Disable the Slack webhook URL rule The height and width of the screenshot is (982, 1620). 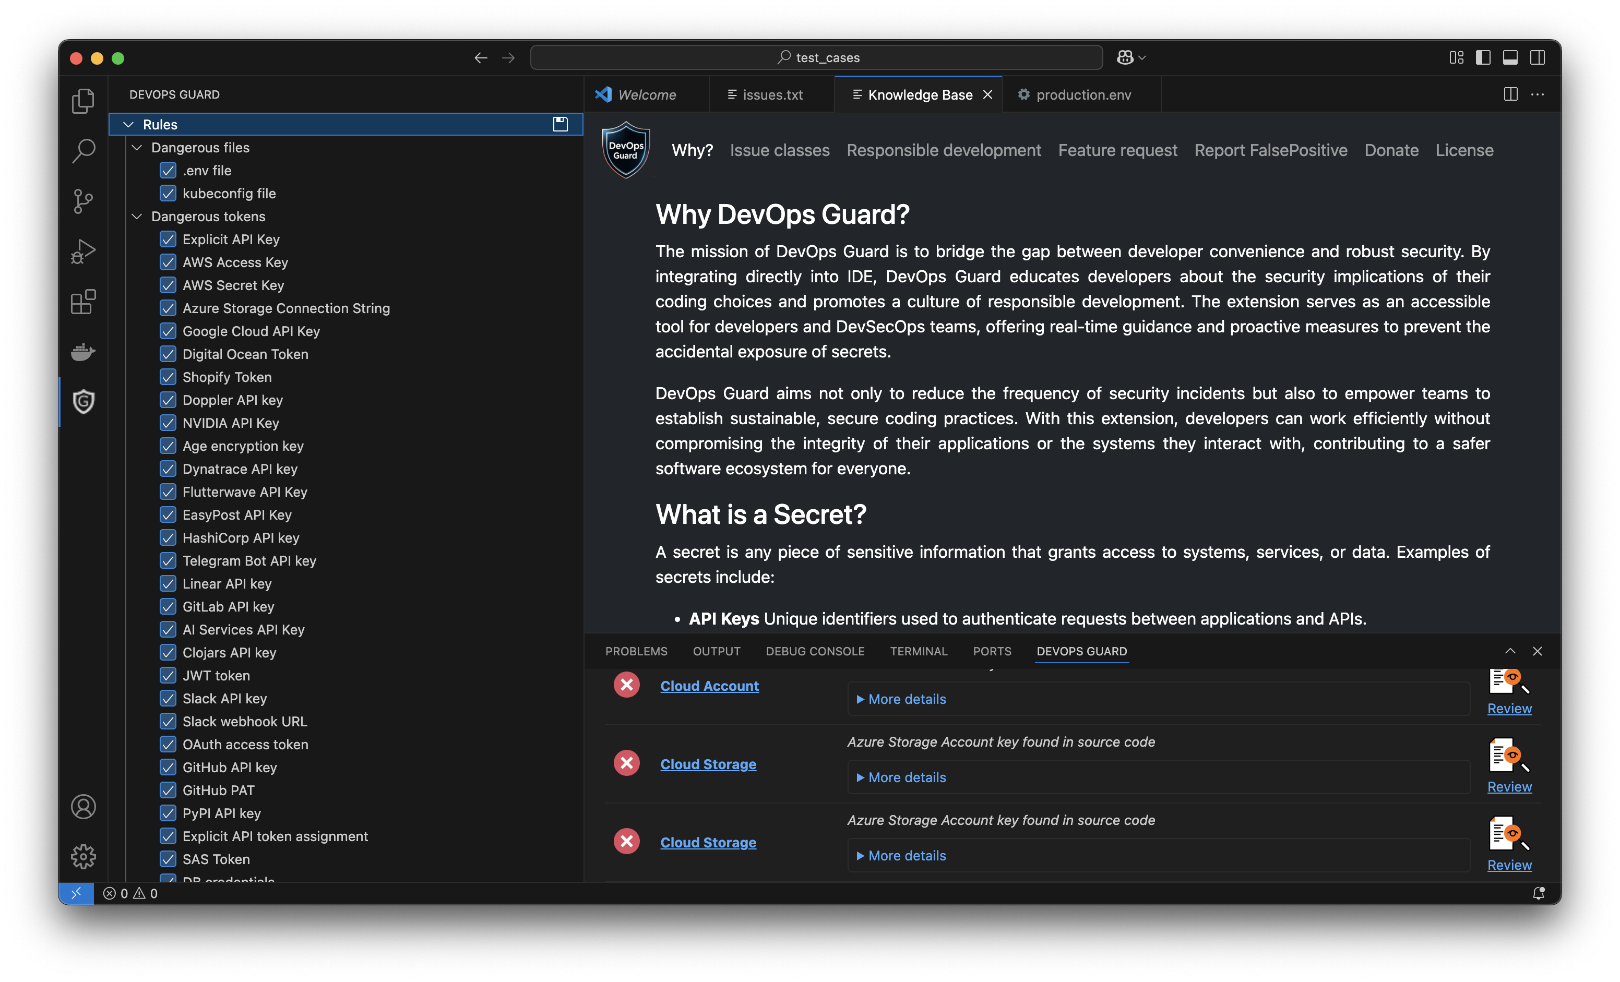168,721
